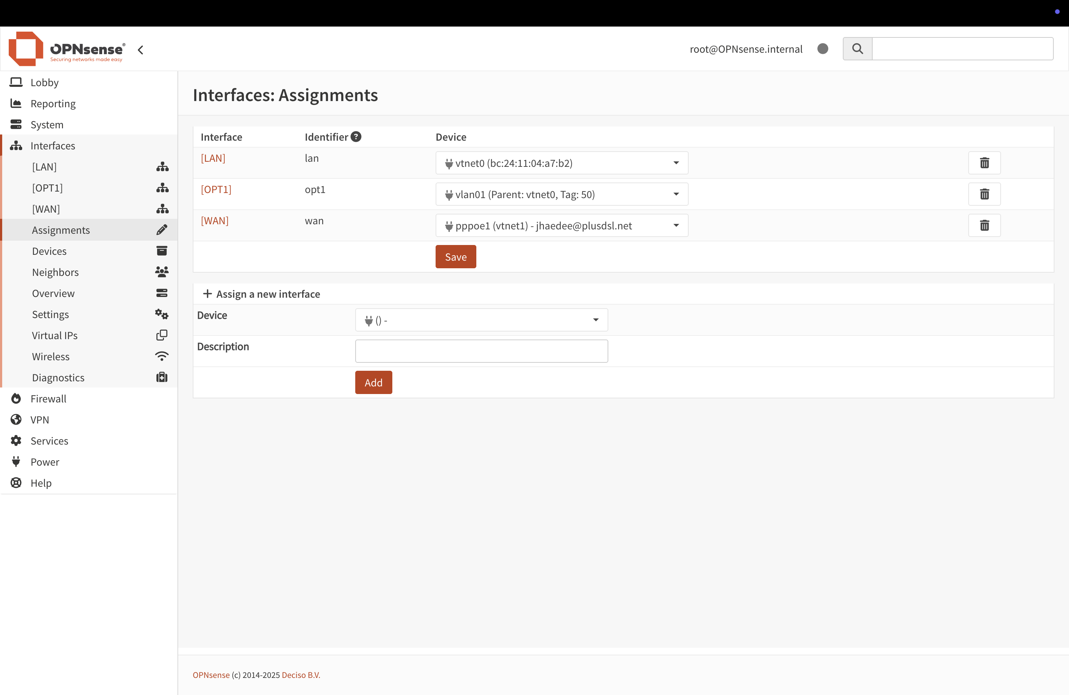Click the Identifier help question icon
Screen dimensions: 1069x695
pos(356,136)
